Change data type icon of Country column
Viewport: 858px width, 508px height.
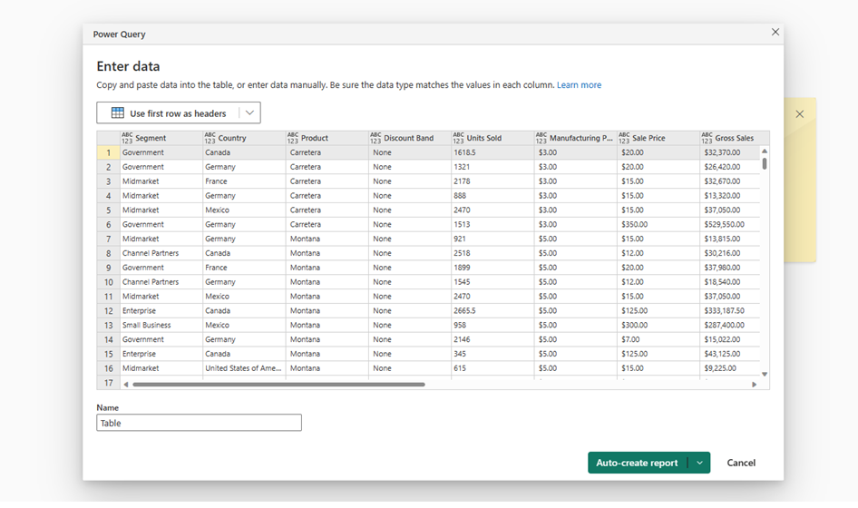pyautogui.click(x=210, y=138)
